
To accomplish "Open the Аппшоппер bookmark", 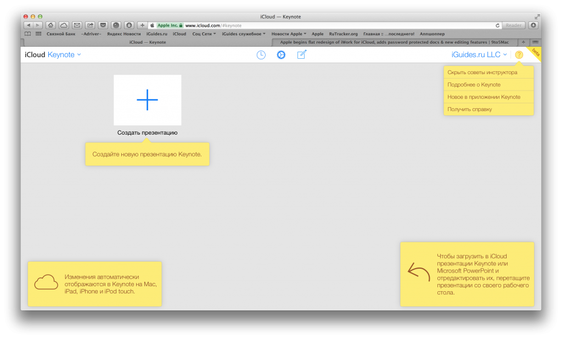I will click(x=432, y=34).
